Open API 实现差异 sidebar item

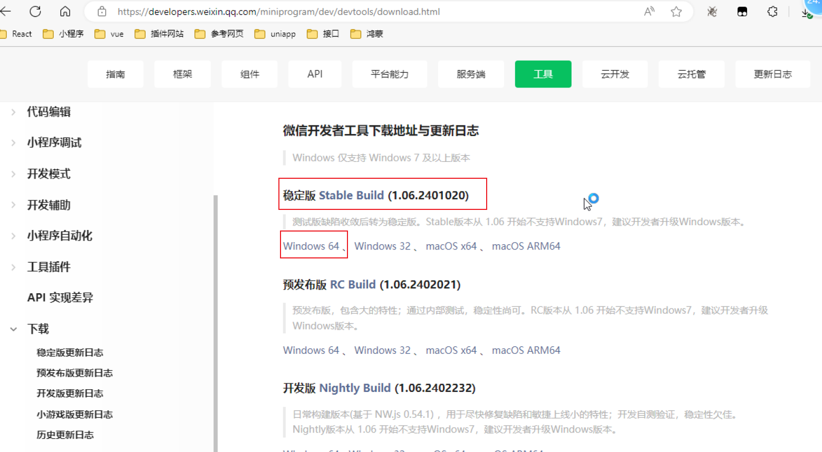click(60, 297)
